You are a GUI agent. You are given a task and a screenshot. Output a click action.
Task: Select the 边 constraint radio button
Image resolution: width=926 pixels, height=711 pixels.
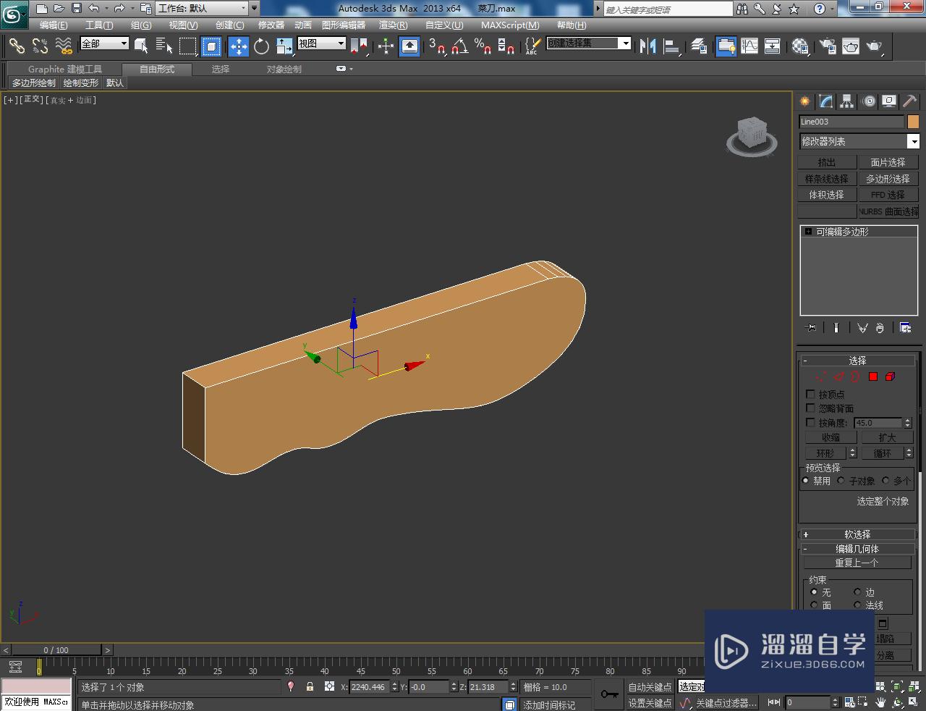tap(857, 592)
